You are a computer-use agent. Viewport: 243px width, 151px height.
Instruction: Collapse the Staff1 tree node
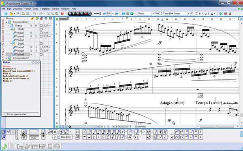point(11,29)
